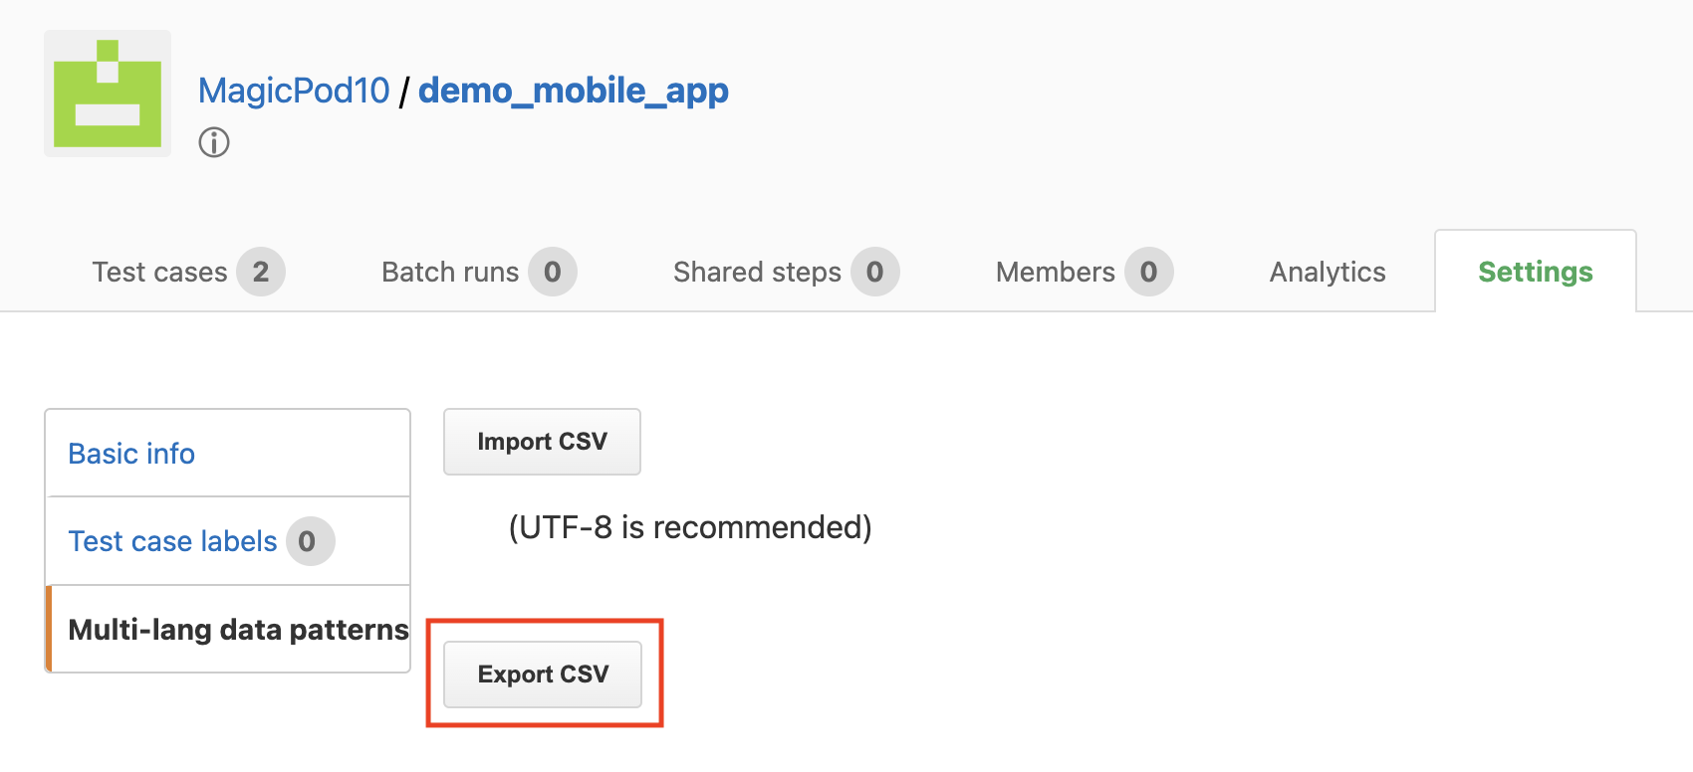Open the demo_mobile_app project link

[x=574, y=91]
